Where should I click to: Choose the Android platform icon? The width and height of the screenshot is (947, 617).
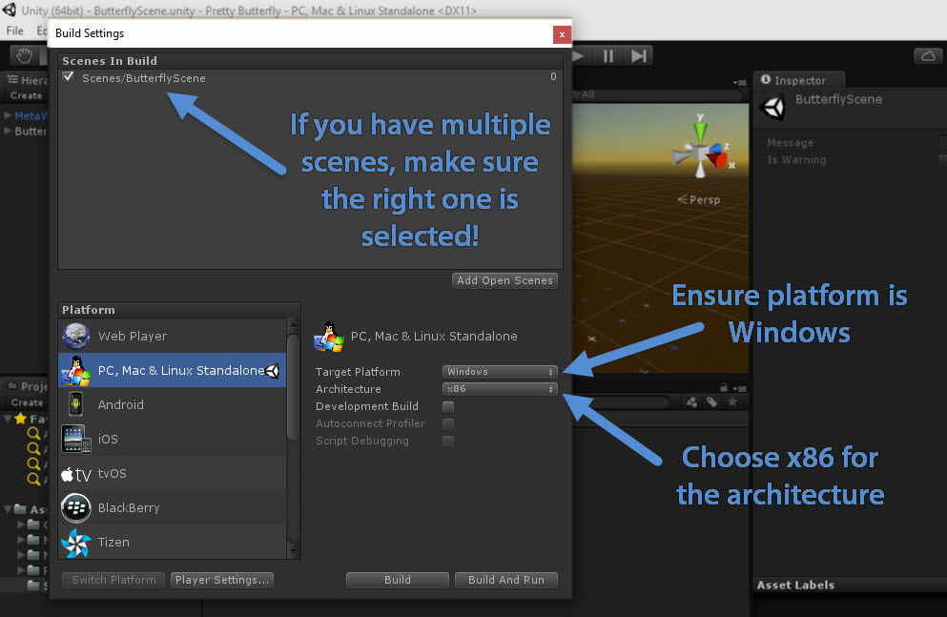[76, 404]
